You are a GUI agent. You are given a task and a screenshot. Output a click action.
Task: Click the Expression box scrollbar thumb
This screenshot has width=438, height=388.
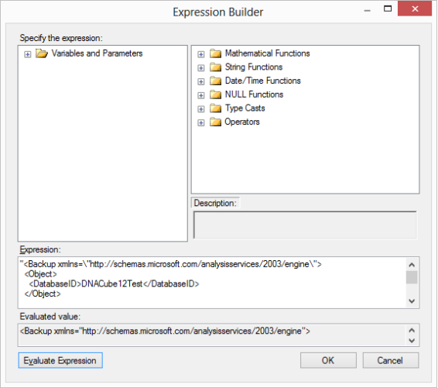pos(412,277)
